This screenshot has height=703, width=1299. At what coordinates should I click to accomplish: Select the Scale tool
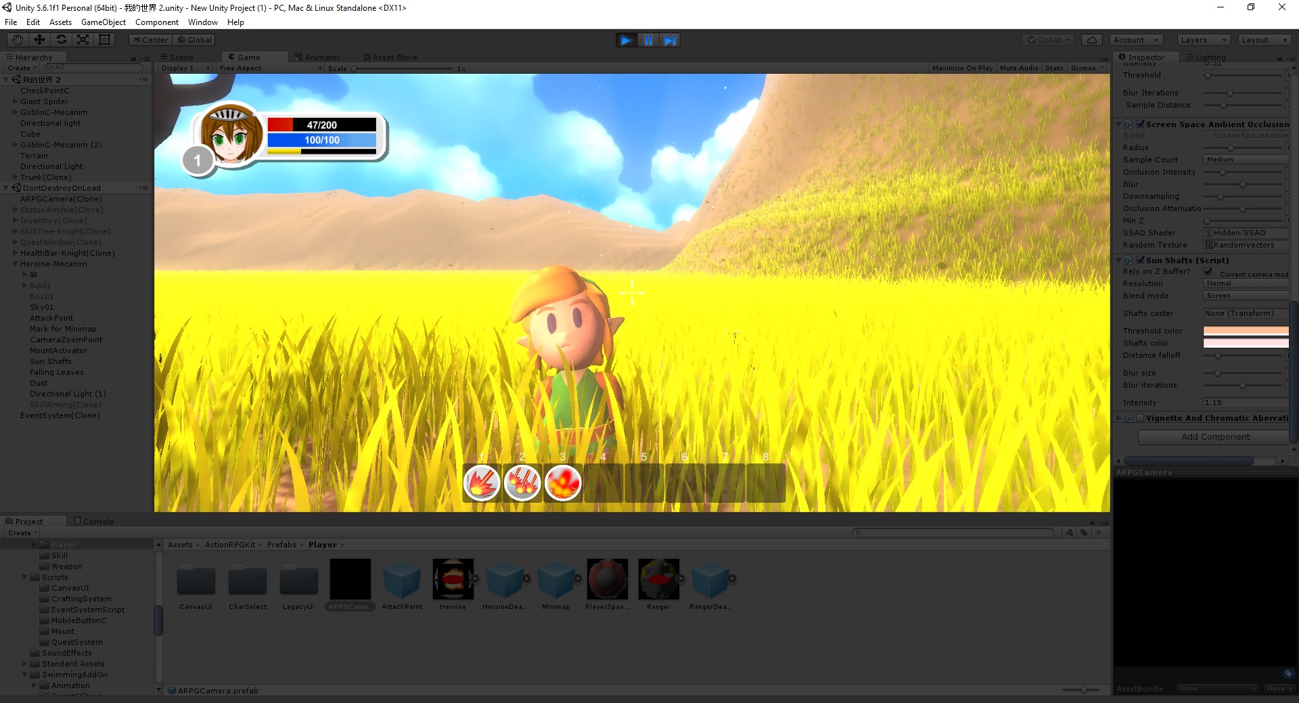[x=83, y=40]
